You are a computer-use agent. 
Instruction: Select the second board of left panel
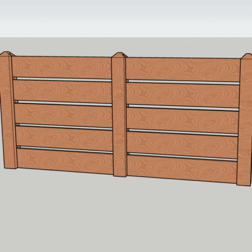click(63, 91)
